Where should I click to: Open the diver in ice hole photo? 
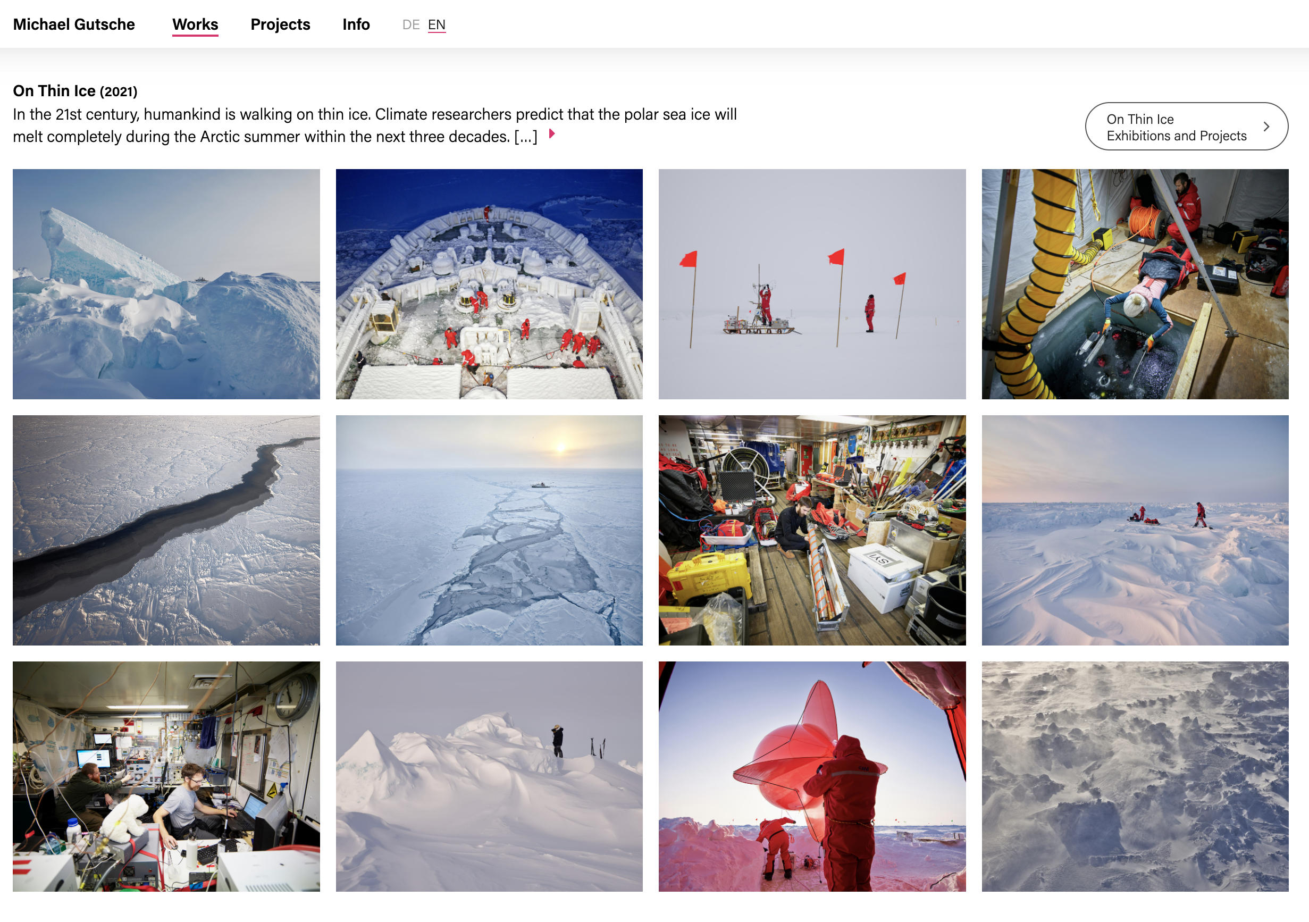tap(1135, 284)
